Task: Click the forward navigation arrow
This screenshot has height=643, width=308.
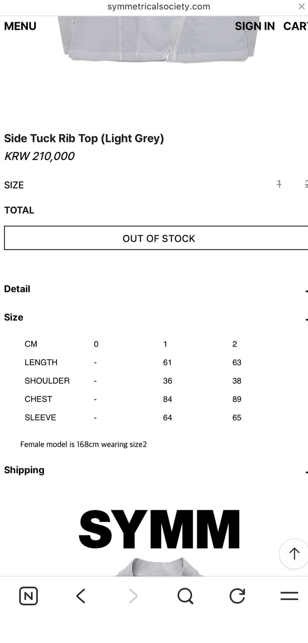Action: (x=133, y=595)
